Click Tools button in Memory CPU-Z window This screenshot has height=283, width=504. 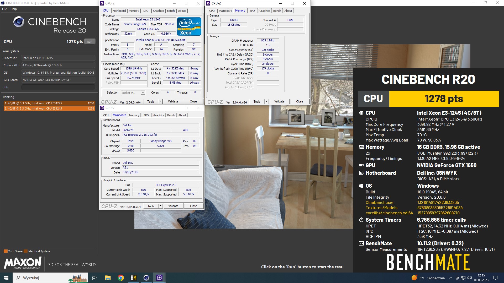pyautogui.click(x=257, y=101)
